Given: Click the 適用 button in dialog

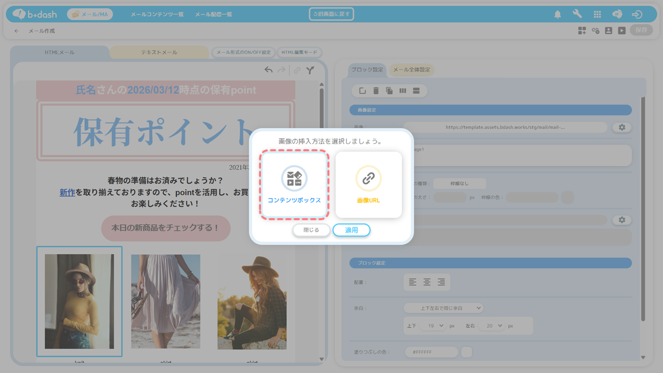Looking at the screenshot, I should [x=351, y=230].
